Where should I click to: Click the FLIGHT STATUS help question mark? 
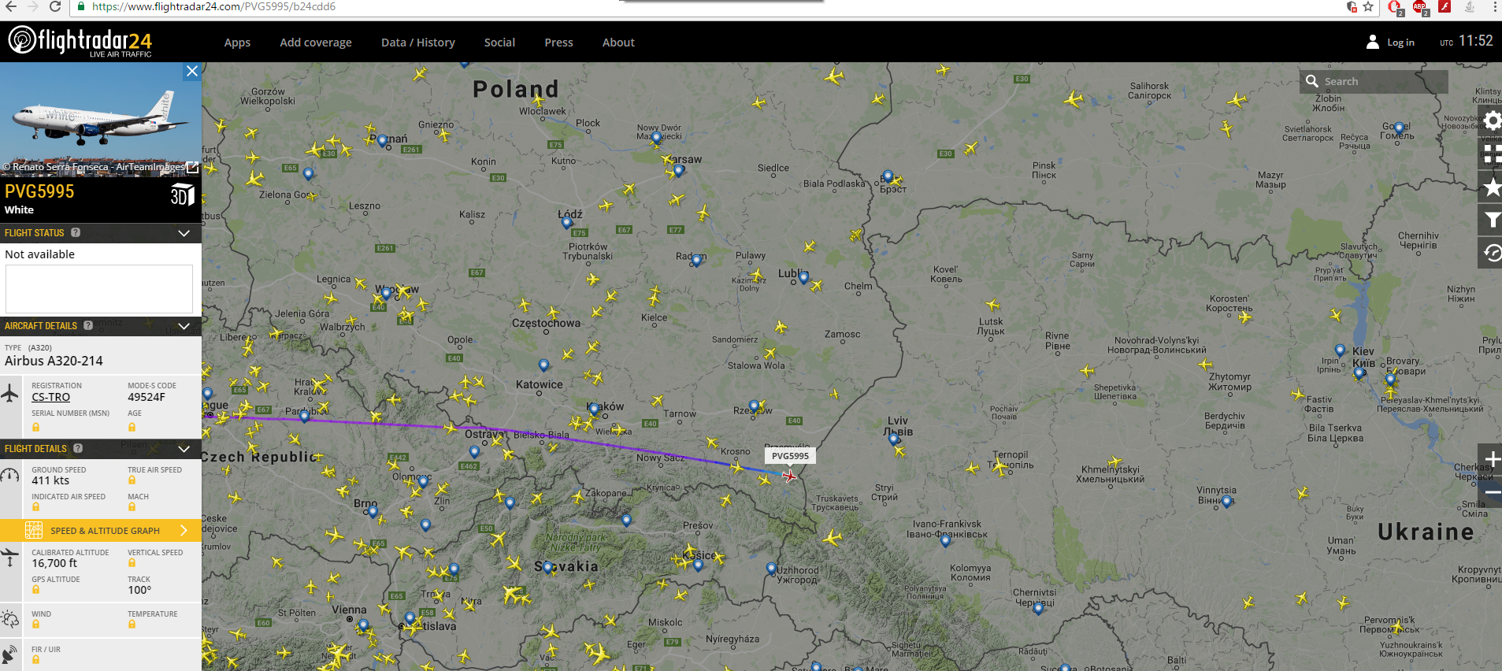[76, 232]
